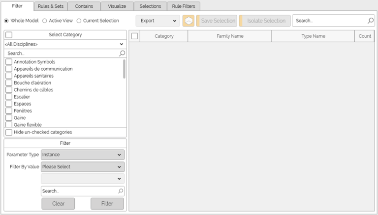Click the category list scrollbar thumb
The width and height of the screenshot is (378, 215).
pyautogui.click(x=124, y=69)
